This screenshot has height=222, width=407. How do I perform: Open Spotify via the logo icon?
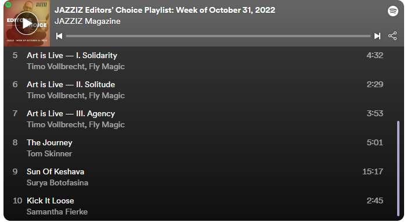tap(392, 11)
